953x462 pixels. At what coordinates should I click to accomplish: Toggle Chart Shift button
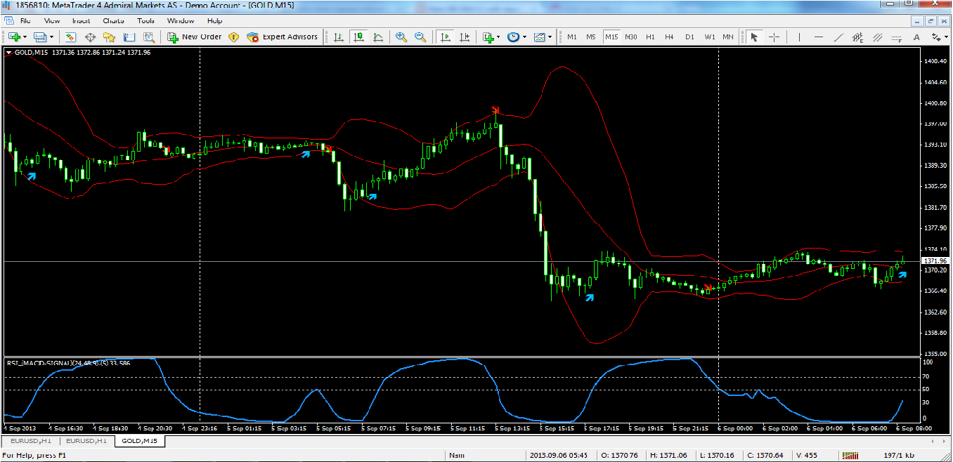click(x=465, y=37)
